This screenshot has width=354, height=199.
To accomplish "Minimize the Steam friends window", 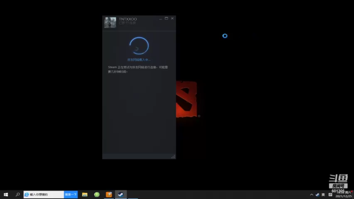I will tap(161, 19).
